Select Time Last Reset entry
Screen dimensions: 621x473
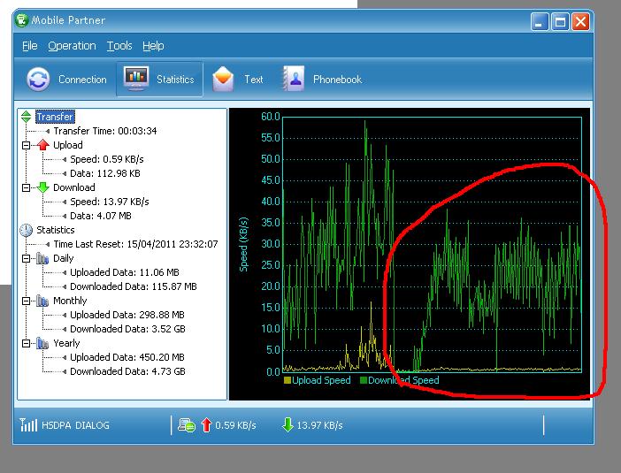tap(135, 244)
